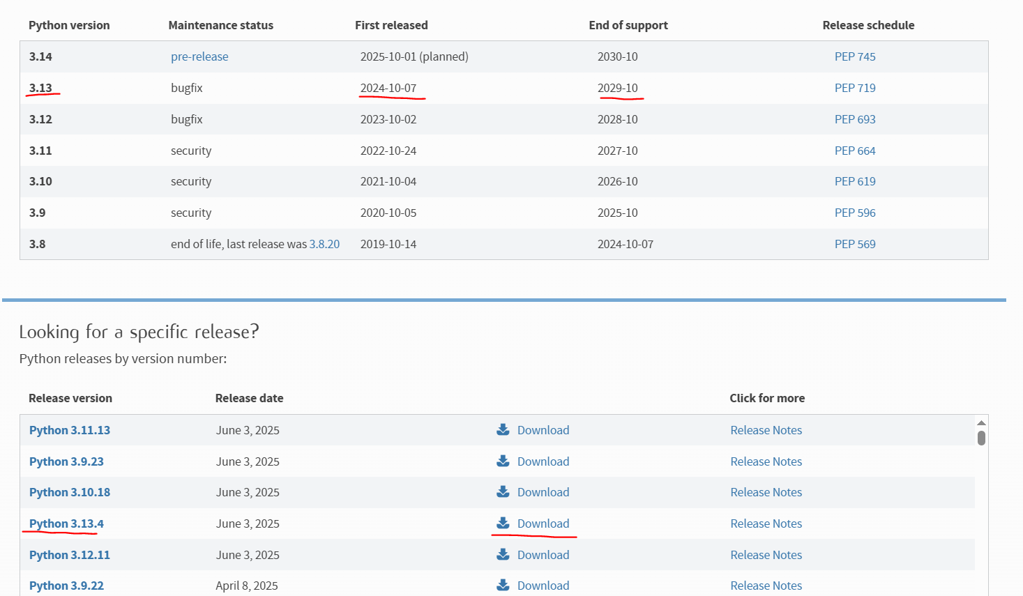Click the Download link for Python 3.9.22
1023x596 pixels.
click(543, 586)
